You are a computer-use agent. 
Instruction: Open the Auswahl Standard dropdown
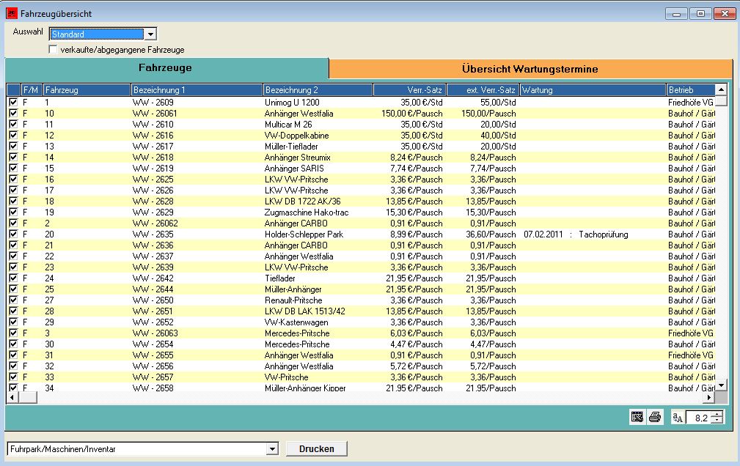[x=150, y=34]
